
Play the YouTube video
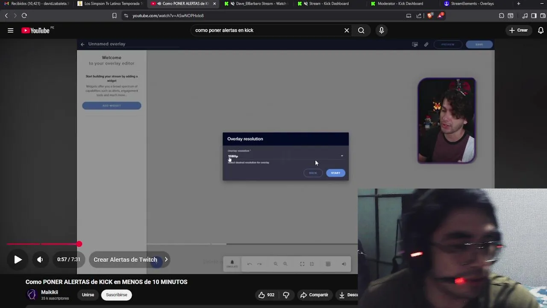tap(18, 260)
